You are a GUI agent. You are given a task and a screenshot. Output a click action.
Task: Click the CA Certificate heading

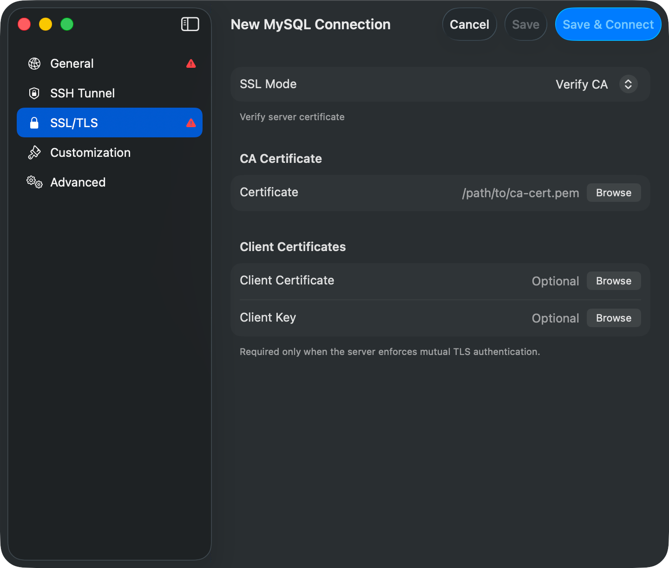point(281,159)
